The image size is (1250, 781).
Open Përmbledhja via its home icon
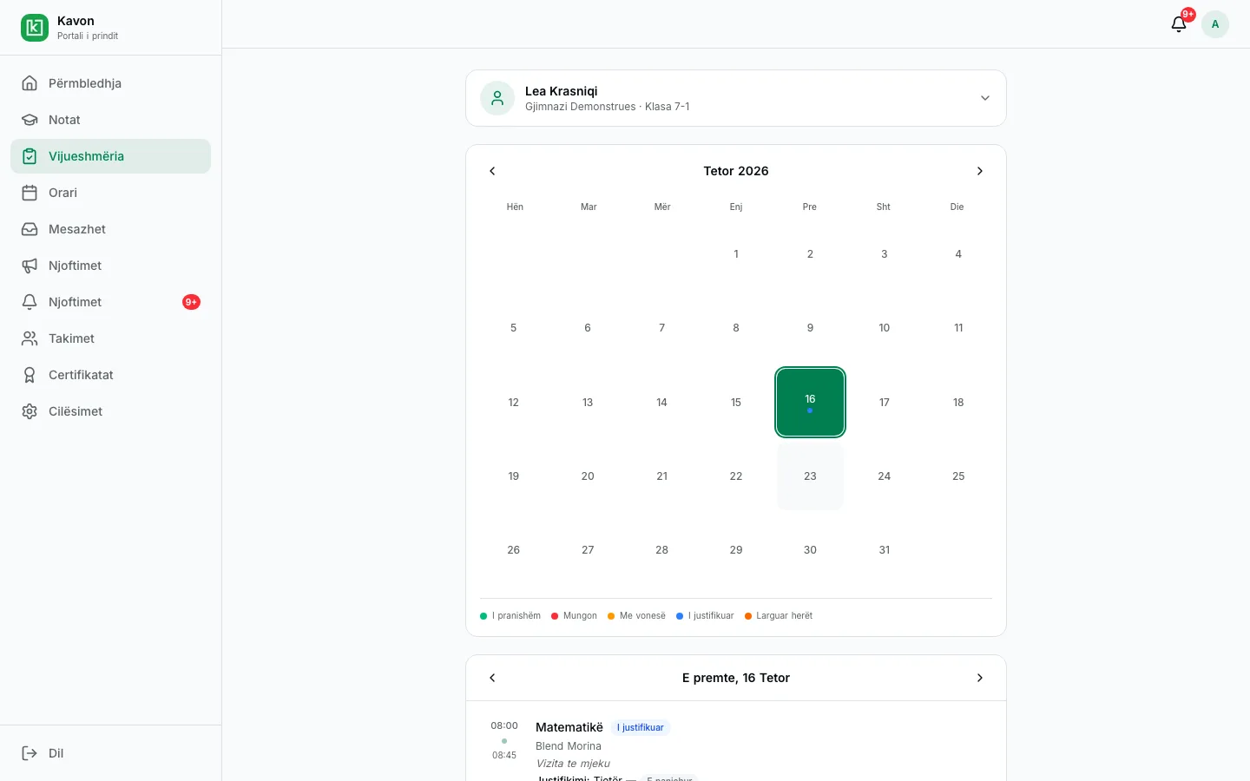[30, 83]
